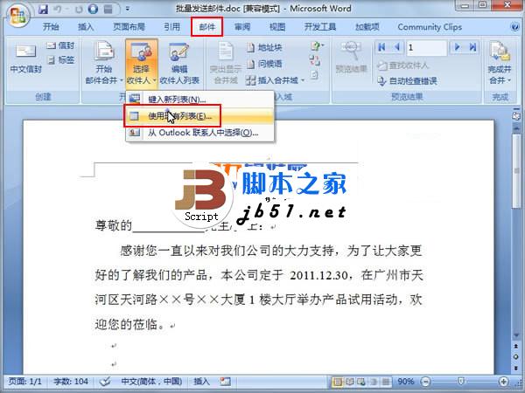Click 中文(简体, 中国) language indicator
The height and width of the screenshot is (393, 525).
point(151,382)
